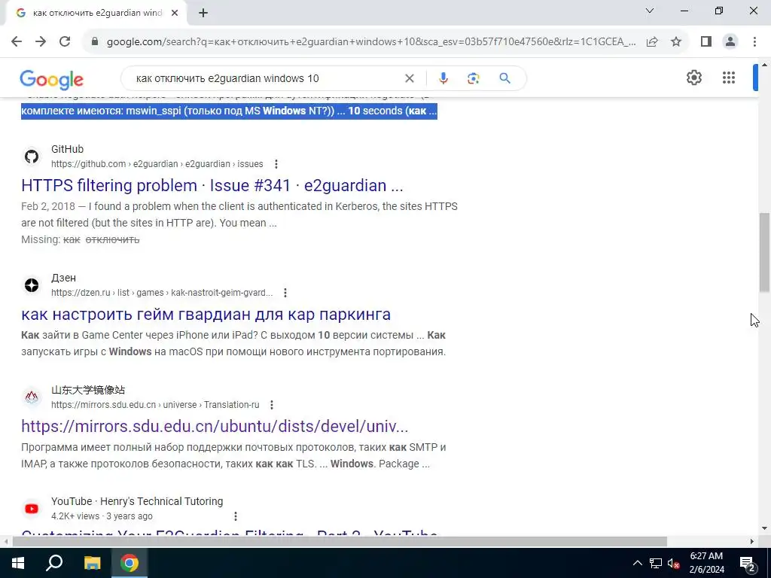Screen dimensions: 771x578
Task: Click the scroll-right arrow of horizontal scrollbar
Action: coord(752,542)
